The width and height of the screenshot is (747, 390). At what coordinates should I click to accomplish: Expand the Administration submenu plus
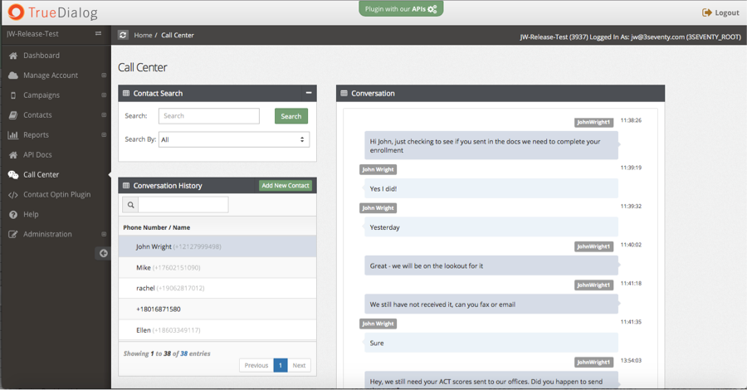[104, 234]
